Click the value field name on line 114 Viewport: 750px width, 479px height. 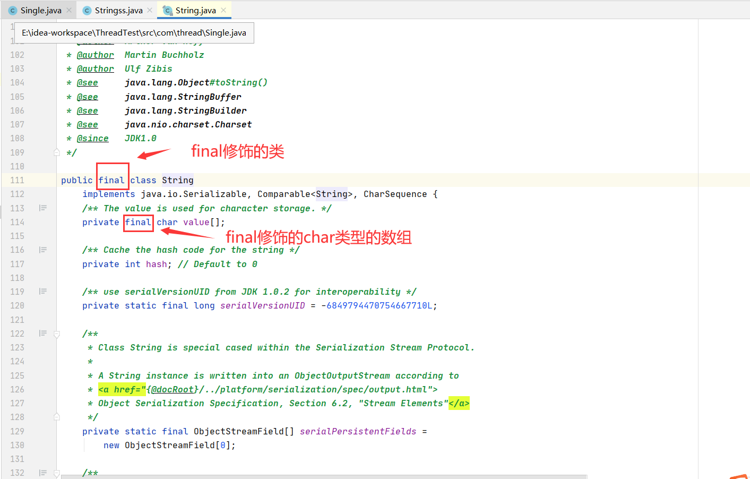(x=196, y=222)
